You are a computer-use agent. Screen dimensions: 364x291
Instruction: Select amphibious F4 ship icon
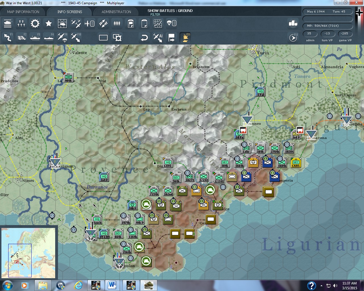pos(49,37)
